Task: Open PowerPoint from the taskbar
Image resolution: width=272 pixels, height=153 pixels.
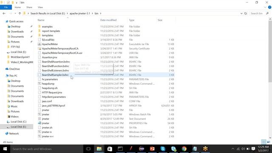Action: pos(152,149)
